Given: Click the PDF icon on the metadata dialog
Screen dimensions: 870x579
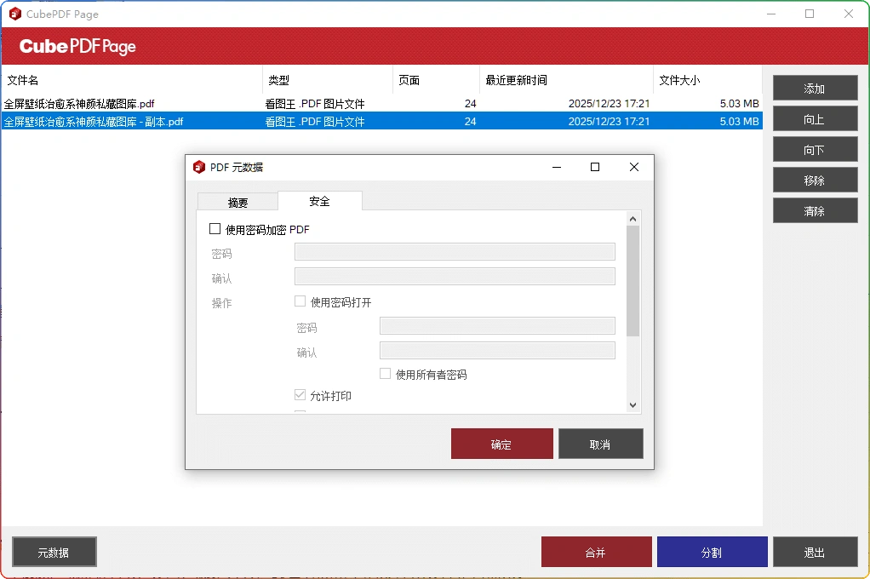Looking at the screenshot, I should 201,167.
